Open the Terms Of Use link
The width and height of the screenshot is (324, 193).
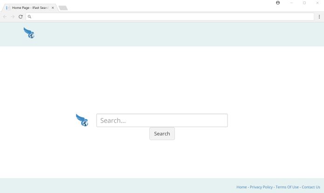coord(287,187)
